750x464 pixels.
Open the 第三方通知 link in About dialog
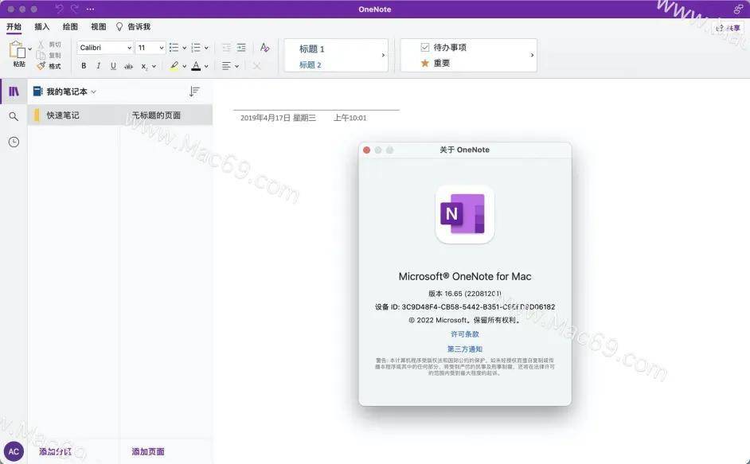tap(464, 349)
